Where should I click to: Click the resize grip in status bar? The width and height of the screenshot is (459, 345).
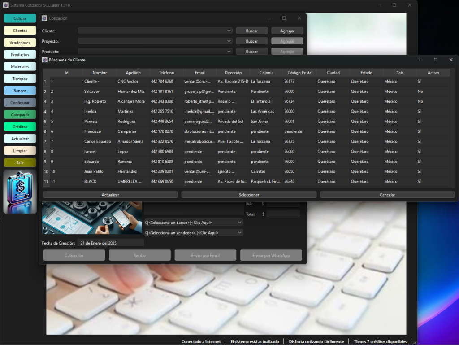(415, 342)
